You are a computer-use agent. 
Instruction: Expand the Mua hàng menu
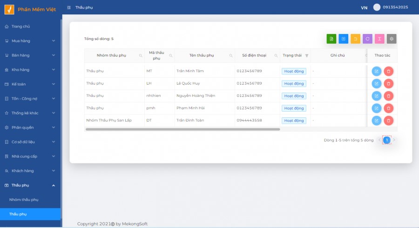tap(30, 41)
